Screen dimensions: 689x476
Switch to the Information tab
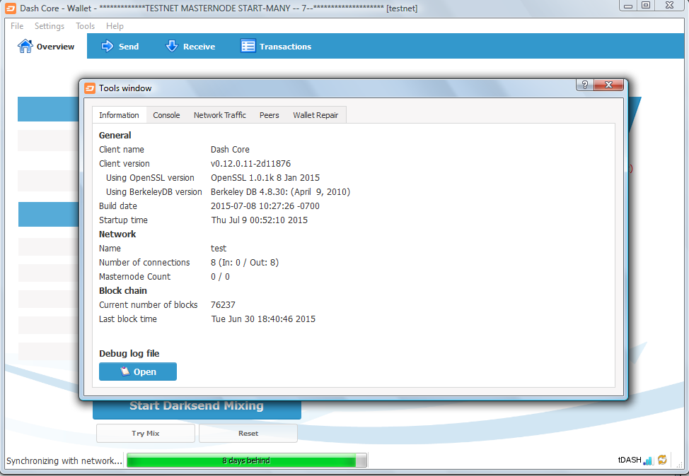coord(119,115)
